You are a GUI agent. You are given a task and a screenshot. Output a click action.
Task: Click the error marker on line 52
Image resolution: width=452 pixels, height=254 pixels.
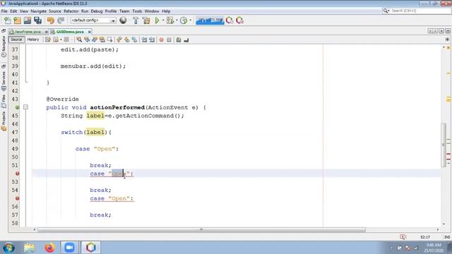(x=17, y=174)
